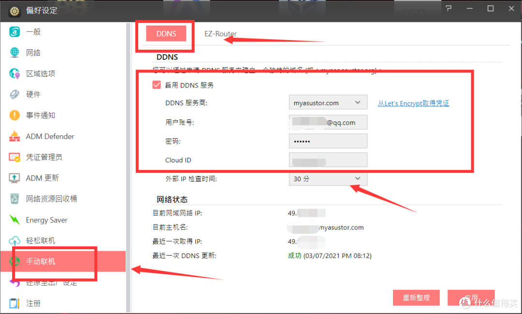The image size is (522, 314).
Task: Open 区域选项 regional options
Action: (x=40, y=73)
